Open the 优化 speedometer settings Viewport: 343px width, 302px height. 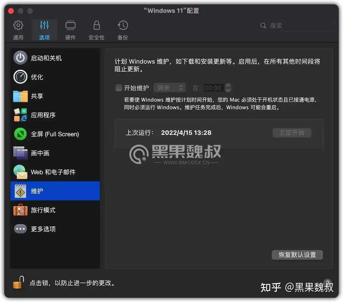tap(20, 77)
